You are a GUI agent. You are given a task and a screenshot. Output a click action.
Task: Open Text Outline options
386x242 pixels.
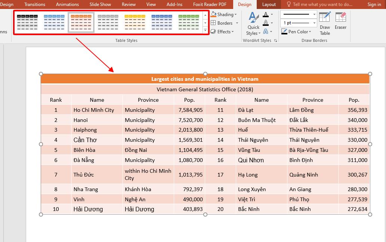266,22
